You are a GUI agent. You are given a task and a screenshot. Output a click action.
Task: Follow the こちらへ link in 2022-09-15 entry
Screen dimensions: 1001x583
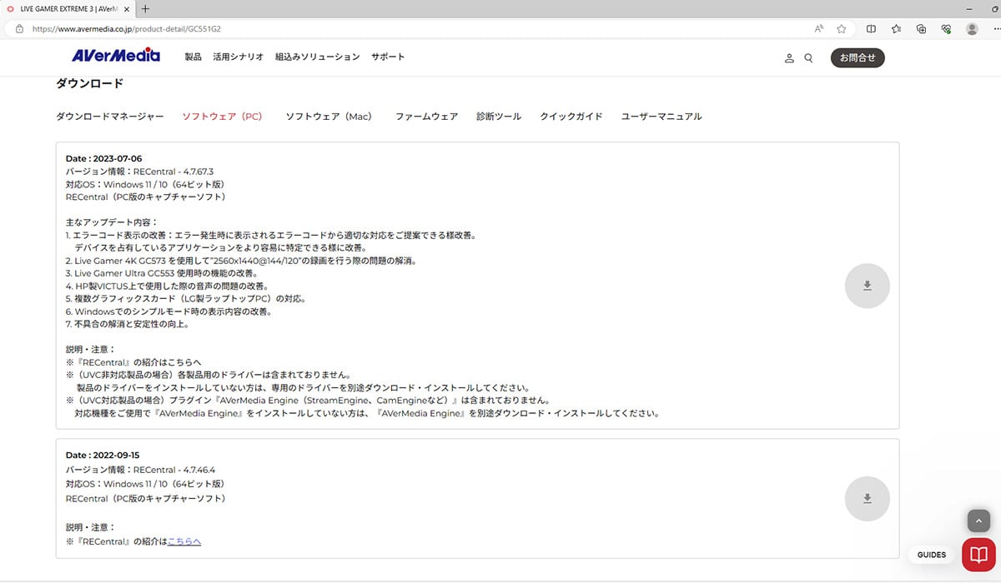[x=184, y=541]
